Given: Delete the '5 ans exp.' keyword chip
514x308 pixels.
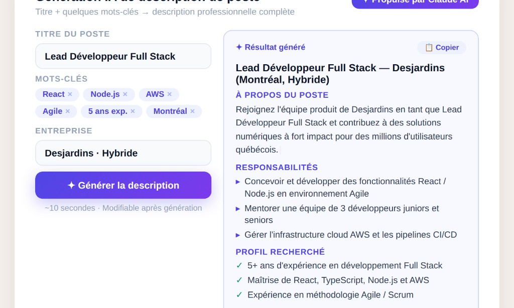Looking at the screenshot, I should (133, 111).
